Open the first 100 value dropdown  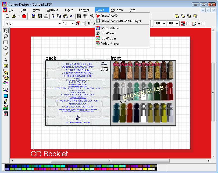164,23
